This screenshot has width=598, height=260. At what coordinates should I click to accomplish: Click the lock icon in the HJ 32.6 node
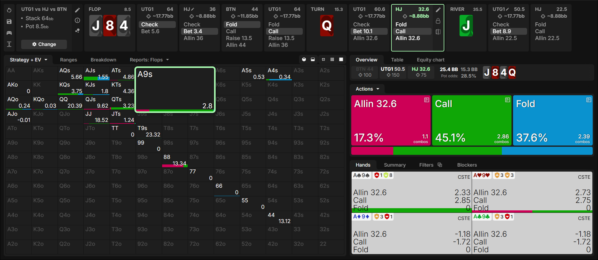438,21
